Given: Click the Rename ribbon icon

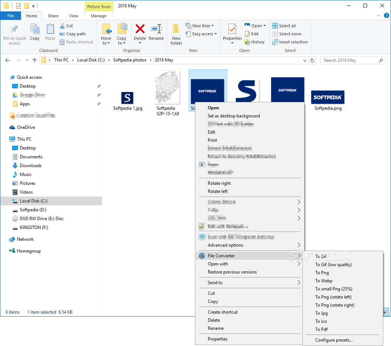Looking at the screenshot, I should 156,29.
